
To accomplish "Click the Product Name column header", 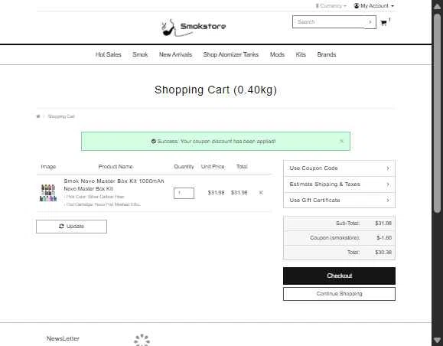I will coord(116,167).
